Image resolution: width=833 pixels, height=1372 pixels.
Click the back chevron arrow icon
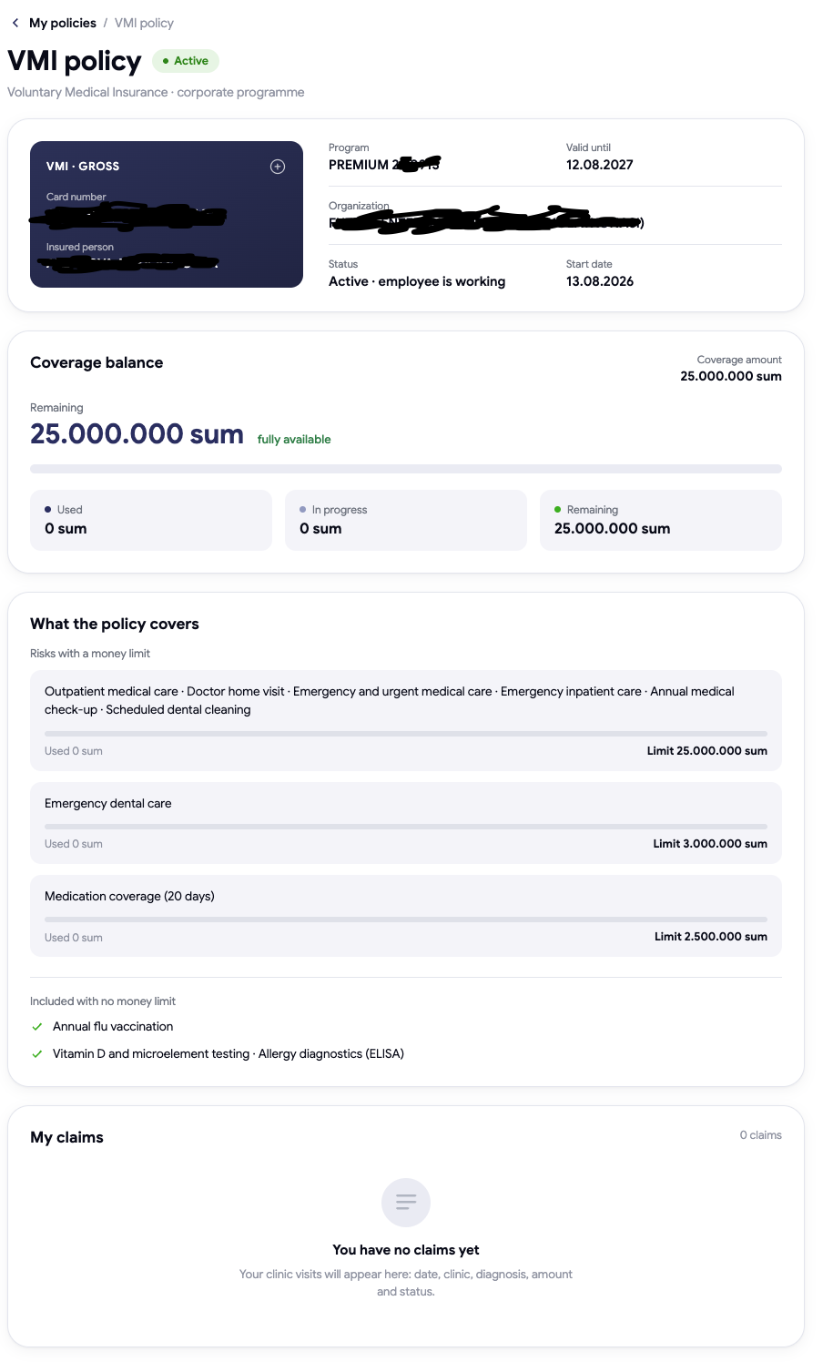[x=15, y=23]
